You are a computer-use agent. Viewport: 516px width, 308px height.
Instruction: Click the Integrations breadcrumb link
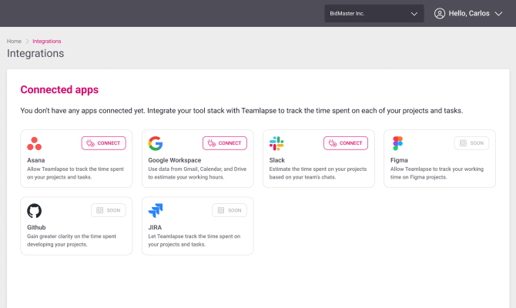click(x=47, y=41)
